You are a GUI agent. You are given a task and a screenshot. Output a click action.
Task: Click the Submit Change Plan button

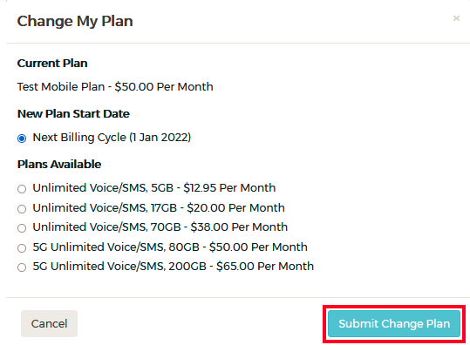[394, 324]
